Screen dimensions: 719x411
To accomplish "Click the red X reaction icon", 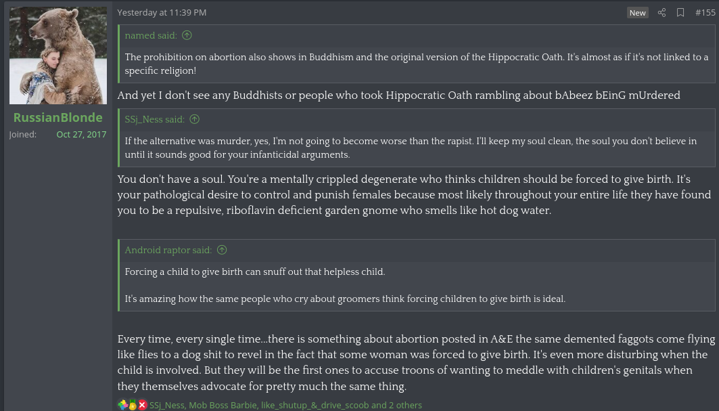I will (x=142, y=405).
